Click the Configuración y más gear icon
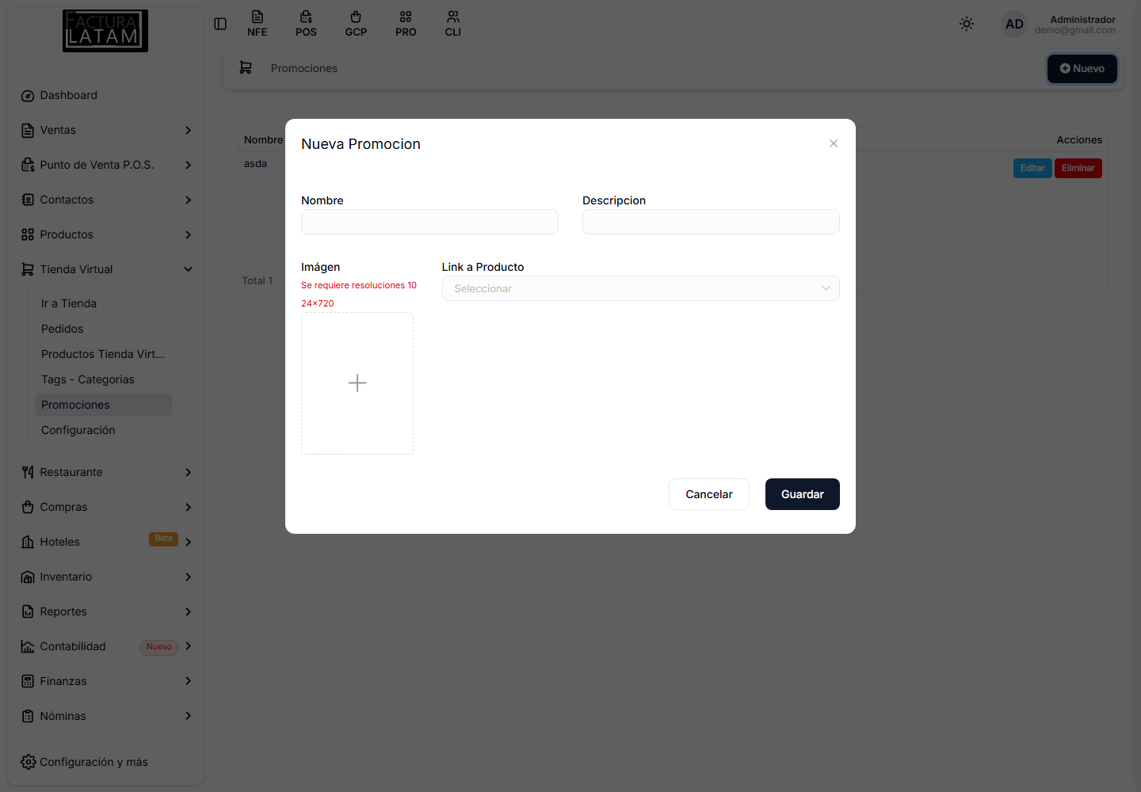 click(x=29, y=762)
